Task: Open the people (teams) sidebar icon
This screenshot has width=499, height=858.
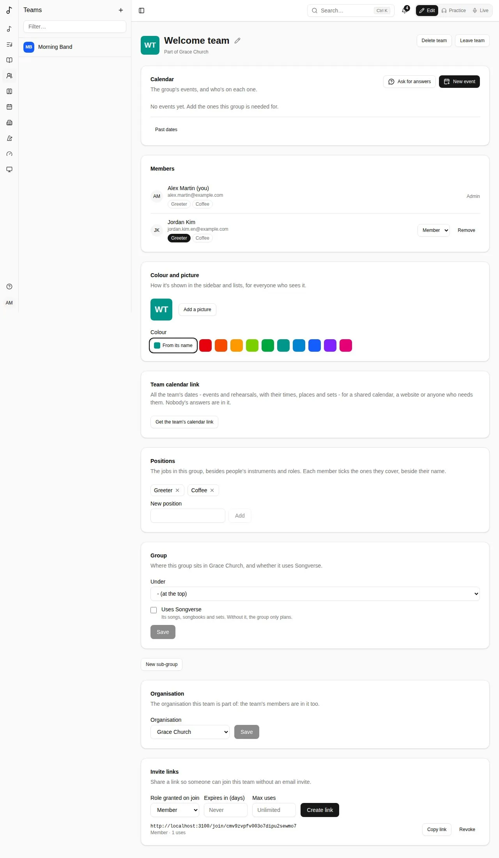Action: click(x=9, y=76)
